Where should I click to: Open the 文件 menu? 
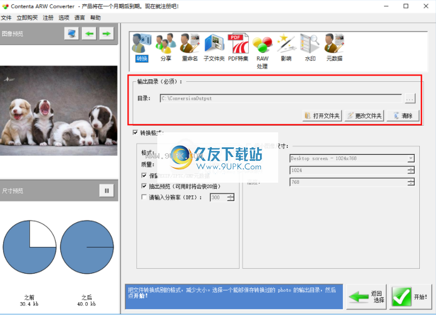pyautogui.click(x=6, y=18)
